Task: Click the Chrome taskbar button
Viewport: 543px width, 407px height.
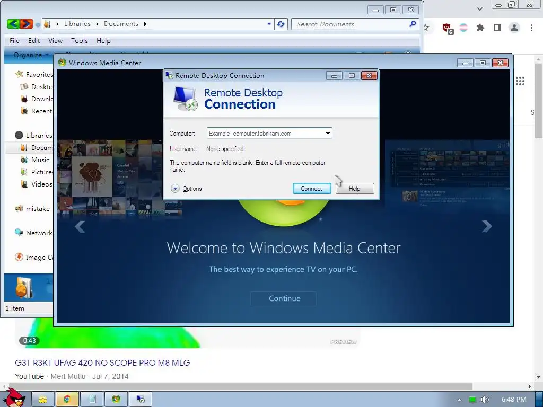Action: point(67,400)
